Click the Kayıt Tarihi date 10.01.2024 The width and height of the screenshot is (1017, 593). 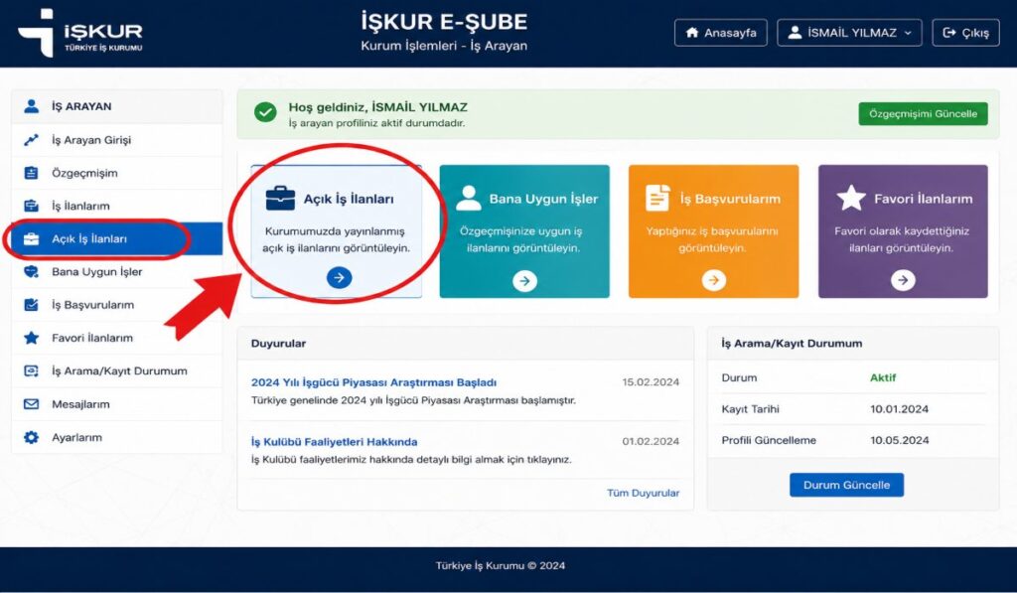[x=899, y=409]
